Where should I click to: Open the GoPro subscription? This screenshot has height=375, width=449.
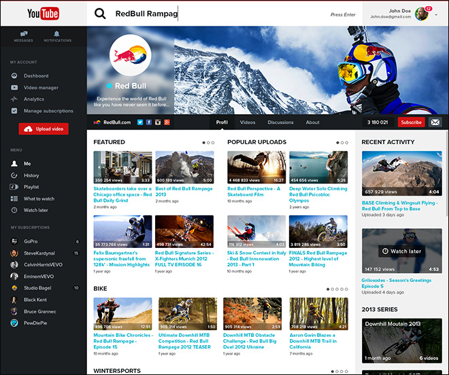(32, 241)
